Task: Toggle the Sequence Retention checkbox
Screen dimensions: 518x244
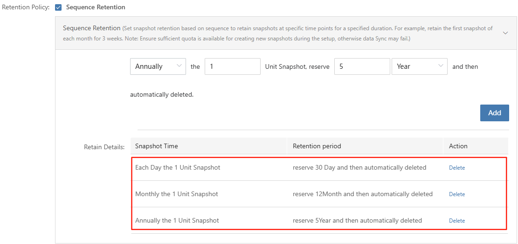Action: [x=58, y=7]
